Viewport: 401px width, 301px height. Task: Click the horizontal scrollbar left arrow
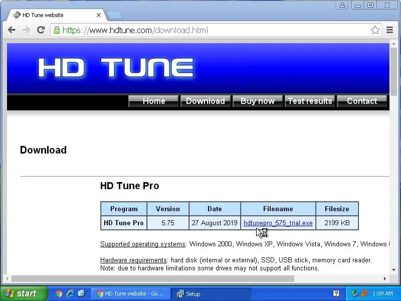click(x=7, y=278)
